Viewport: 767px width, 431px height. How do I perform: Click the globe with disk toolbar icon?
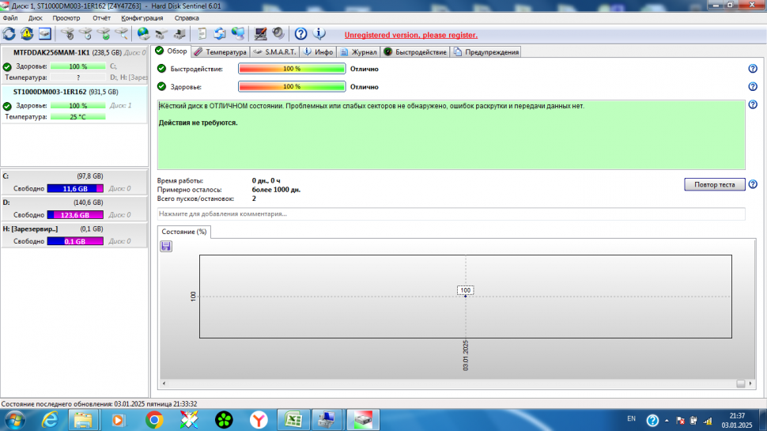click(143, 34)
